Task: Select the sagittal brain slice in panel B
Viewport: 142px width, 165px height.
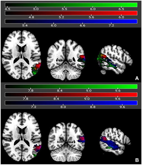Action: point(115,142)
